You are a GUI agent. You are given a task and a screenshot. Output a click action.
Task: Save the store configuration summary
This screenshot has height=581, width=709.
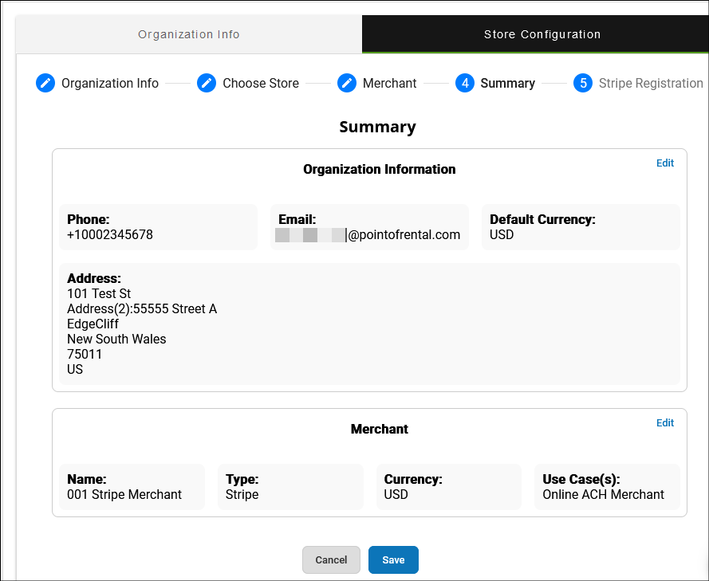[x=393, y=559]
